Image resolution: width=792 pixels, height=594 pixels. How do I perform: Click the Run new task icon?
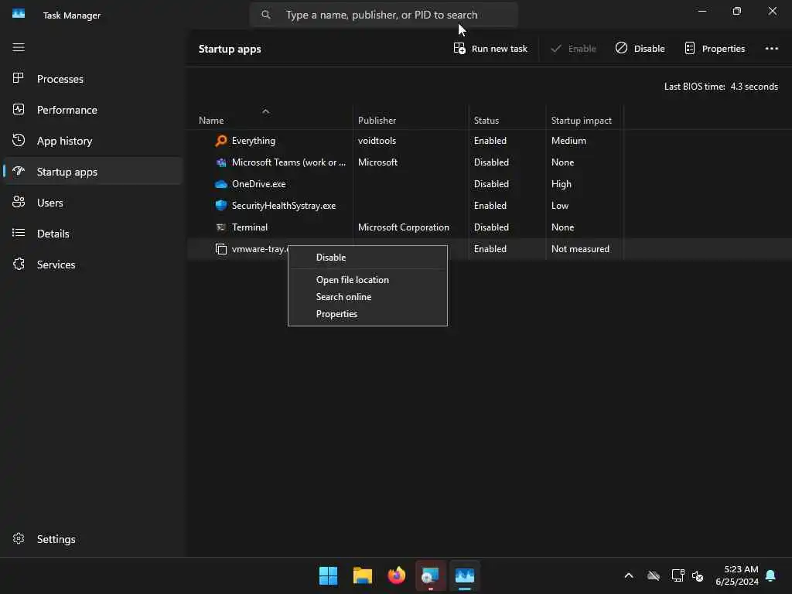pyautogui.click(x=459, y=49)
